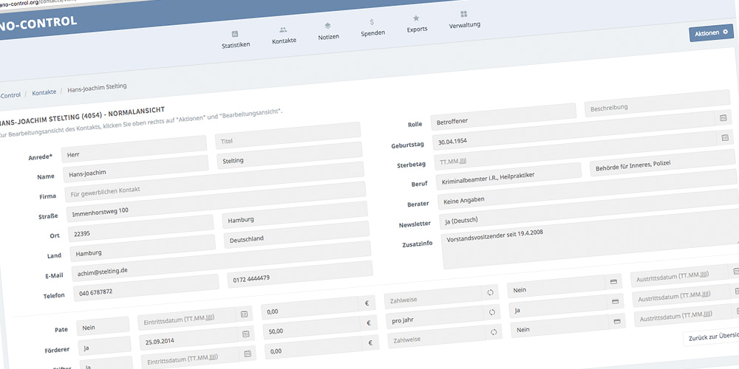Switch to Notizen tab
739x369 pixels.
pos(329,32)
